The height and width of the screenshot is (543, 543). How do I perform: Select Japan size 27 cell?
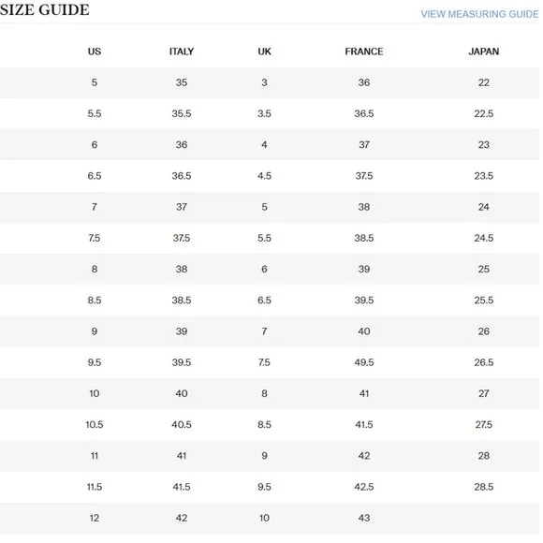pos(483,394)
